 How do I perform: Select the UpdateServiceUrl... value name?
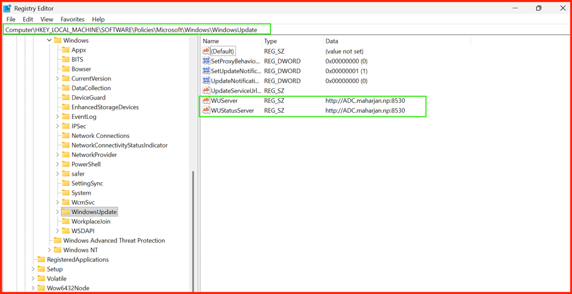tap(235, 90)
